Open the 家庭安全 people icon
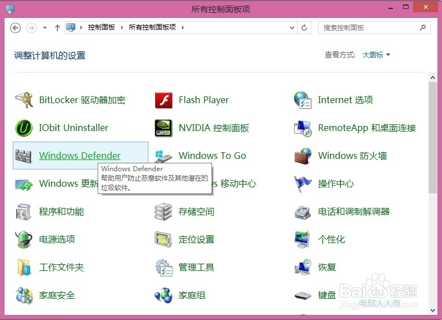 click(x=24, y=295)
